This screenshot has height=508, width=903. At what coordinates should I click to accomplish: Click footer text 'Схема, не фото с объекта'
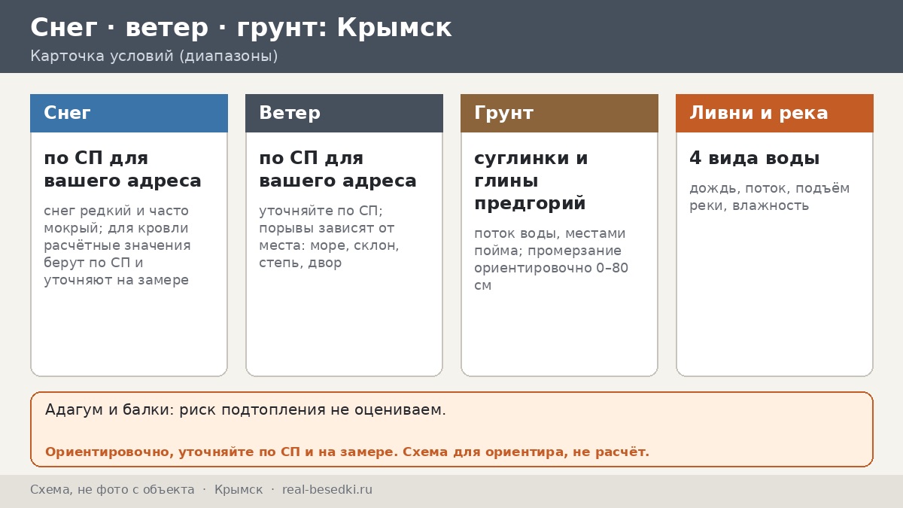tap(112, 490)
